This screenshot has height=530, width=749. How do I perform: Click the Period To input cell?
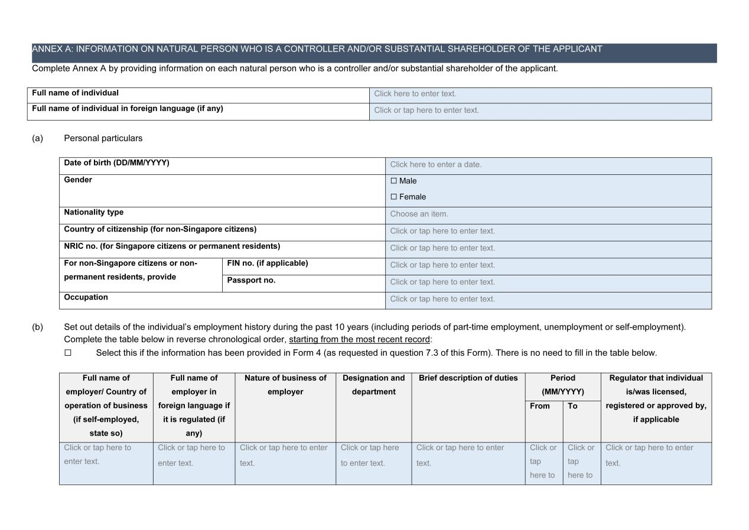(x=581, y=462)
